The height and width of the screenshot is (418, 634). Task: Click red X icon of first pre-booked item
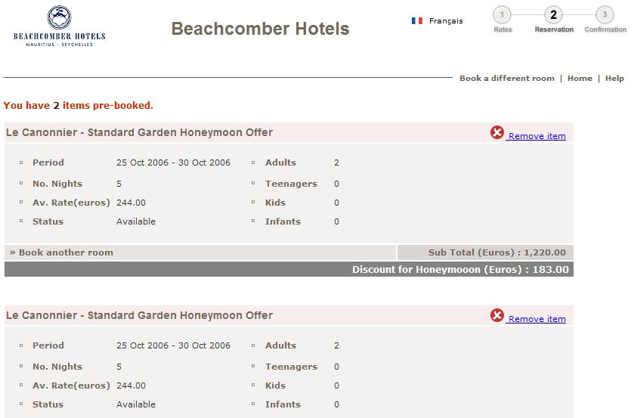tap(497, 132)
